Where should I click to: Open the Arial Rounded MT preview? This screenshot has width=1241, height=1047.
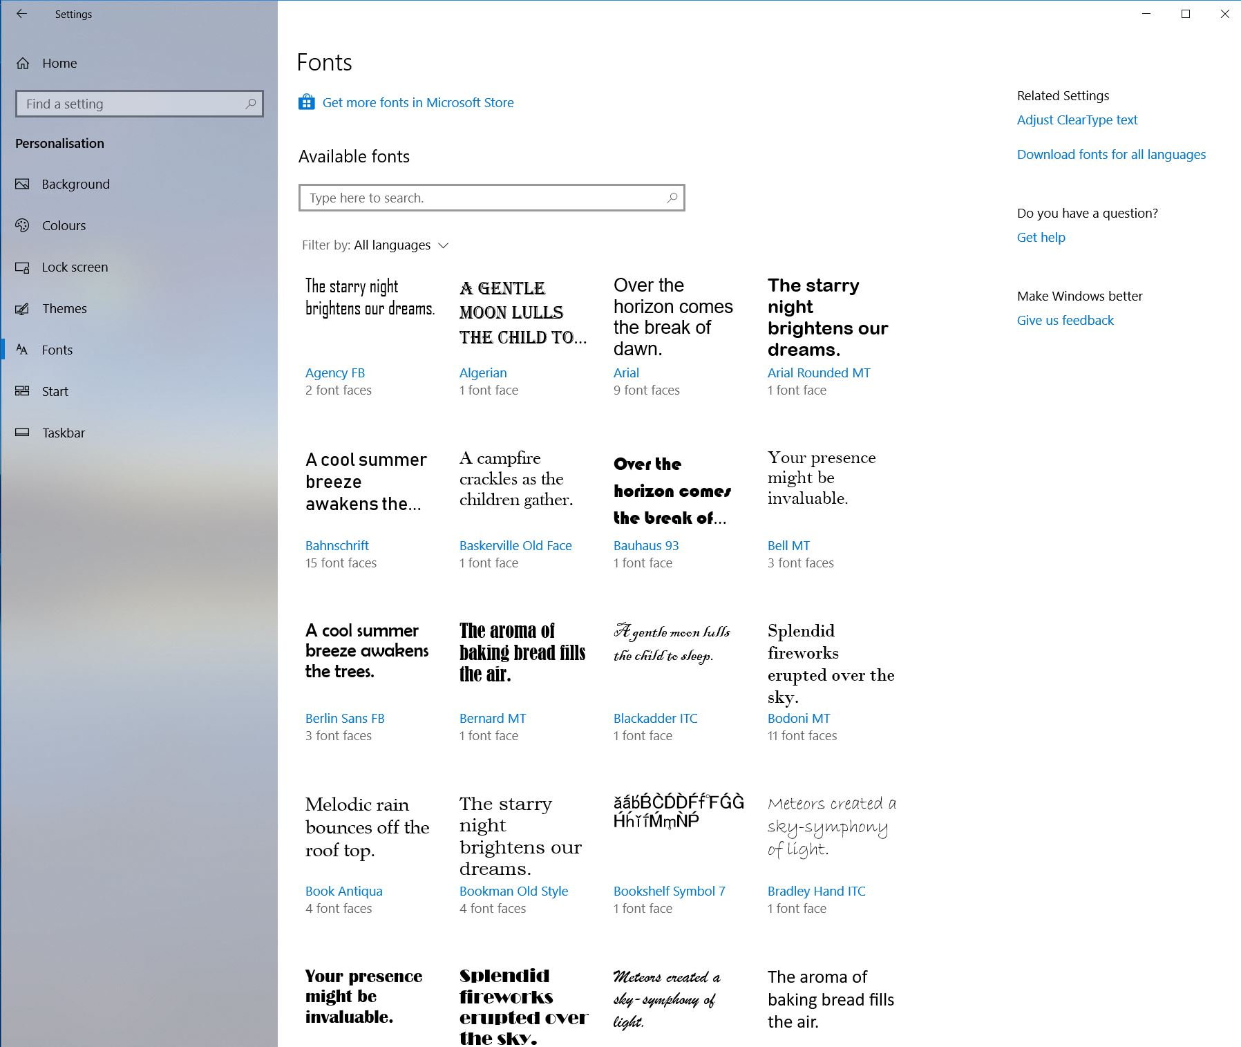click(828, 317)
